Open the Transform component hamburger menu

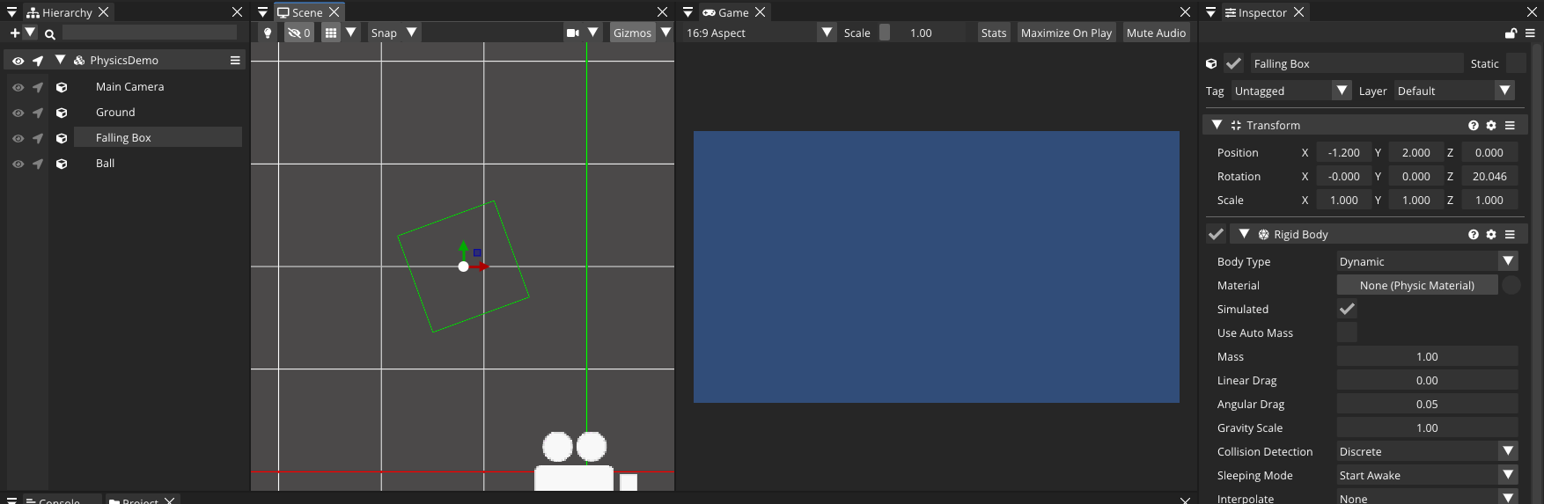[1510, 126]
